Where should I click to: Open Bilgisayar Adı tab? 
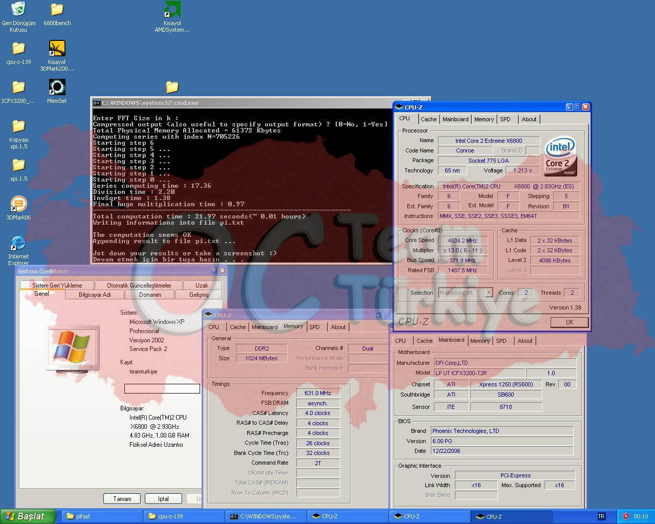pyautogui.click(x=95, y=295)
